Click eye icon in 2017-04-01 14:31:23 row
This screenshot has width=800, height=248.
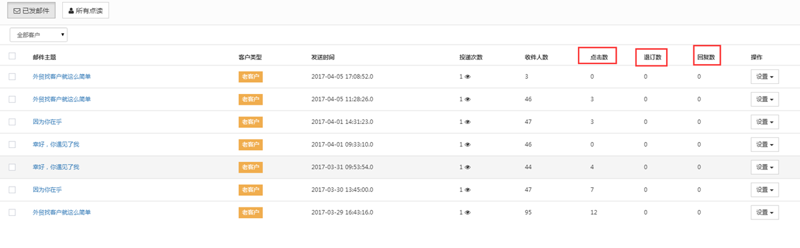click(467, 122)
